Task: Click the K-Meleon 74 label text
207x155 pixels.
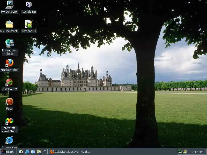Action: click(x=9, y=89)
